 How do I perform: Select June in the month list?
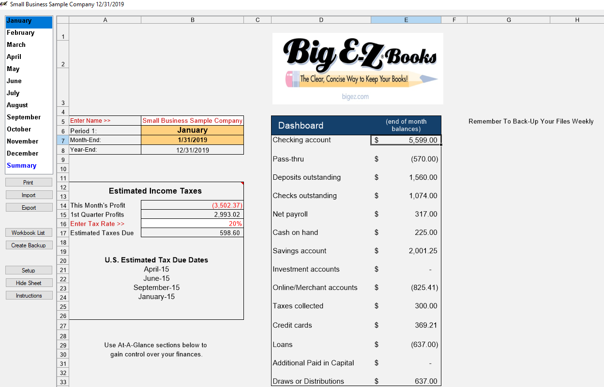[x=14, y=81]
